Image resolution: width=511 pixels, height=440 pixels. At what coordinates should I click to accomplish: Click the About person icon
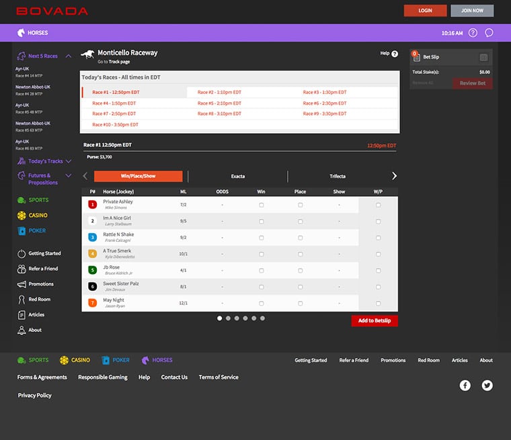point(22,330)
